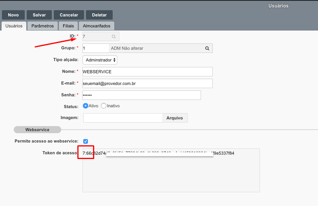Click the search icon in ID field

[x=113, y=36]
